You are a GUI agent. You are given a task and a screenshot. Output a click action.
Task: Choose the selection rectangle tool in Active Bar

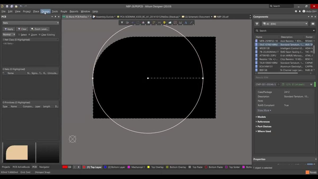138,23
